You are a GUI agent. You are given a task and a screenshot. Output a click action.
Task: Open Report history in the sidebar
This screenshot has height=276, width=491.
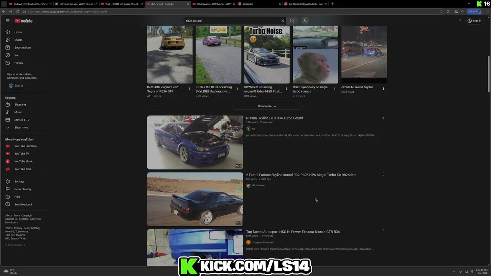point(23,189)
